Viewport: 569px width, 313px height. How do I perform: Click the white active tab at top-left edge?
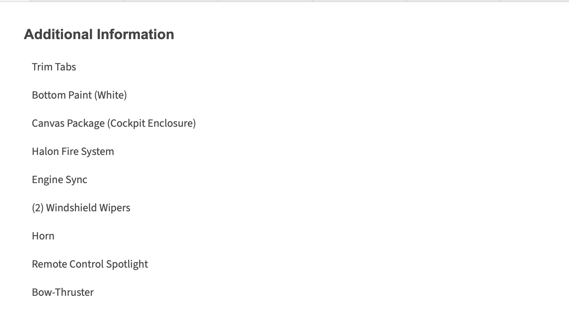(15, 1)
